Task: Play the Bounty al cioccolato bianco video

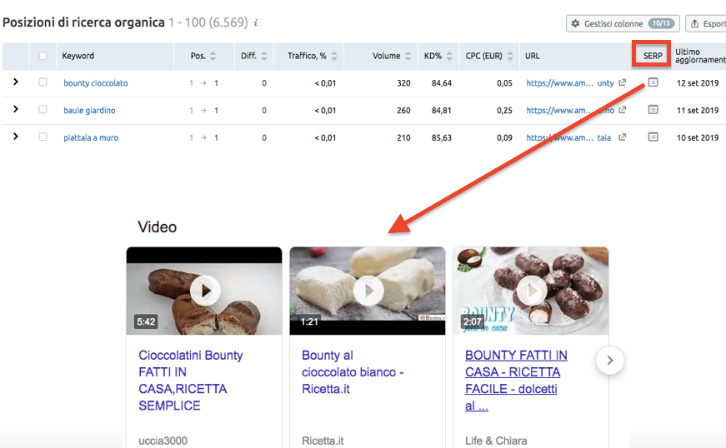Action: 368,291
